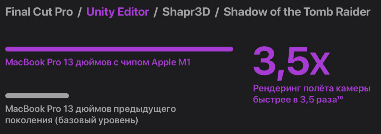Click slash separator before Shadow of the Tomb Raider
This screenshot has width=381, height=134.
pyautogui.click(x=217, y=12)
